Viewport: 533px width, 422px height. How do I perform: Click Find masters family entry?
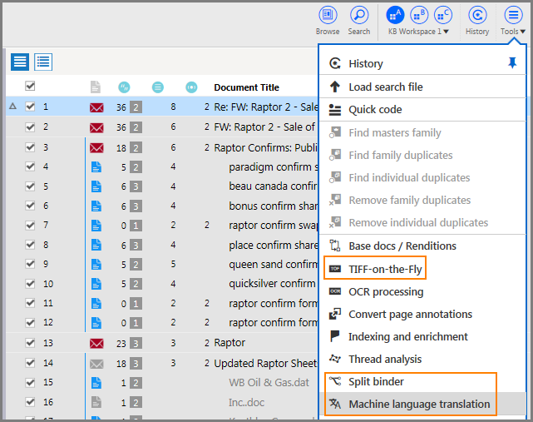click(423, 132)
